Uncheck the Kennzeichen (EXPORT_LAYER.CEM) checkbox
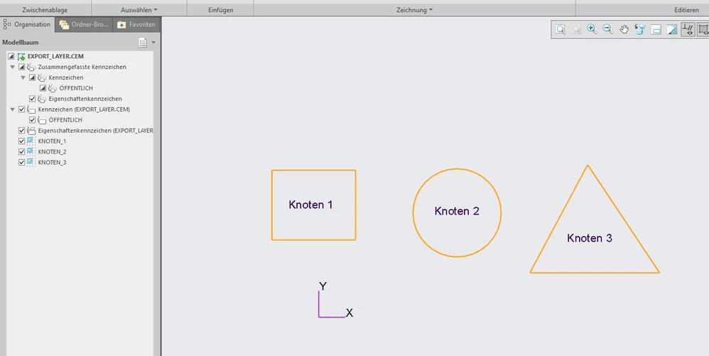The width and height of the screenshot is (709, 356). pyautogui.click(x=22, y=109)
